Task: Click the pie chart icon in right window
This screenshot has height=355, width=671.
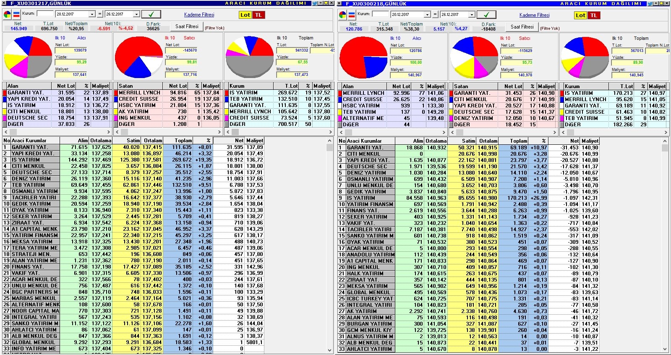Action: tap(342, 15)
